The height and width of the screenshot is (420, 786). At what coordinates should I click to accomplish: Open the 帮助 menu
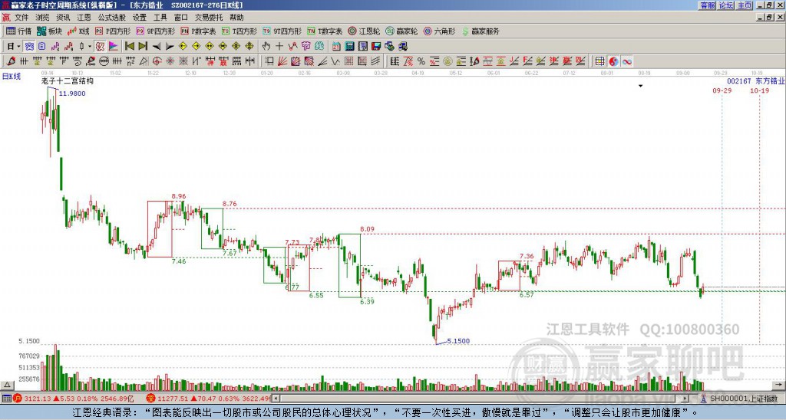(x=236, y=18)
